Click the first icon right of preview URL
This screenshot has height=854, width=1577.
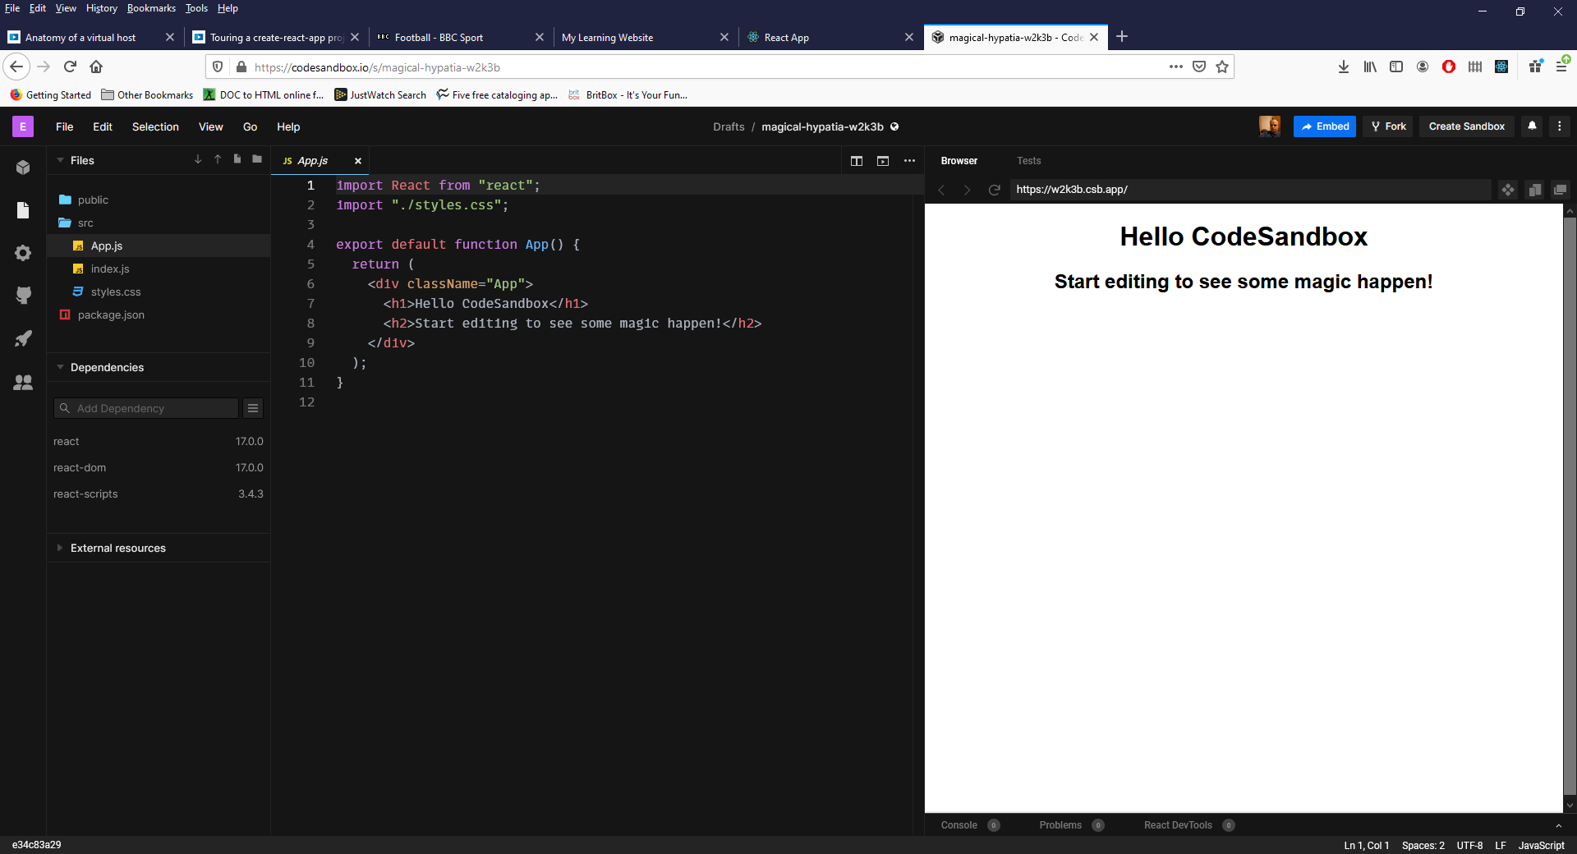tap(1508, 190)
